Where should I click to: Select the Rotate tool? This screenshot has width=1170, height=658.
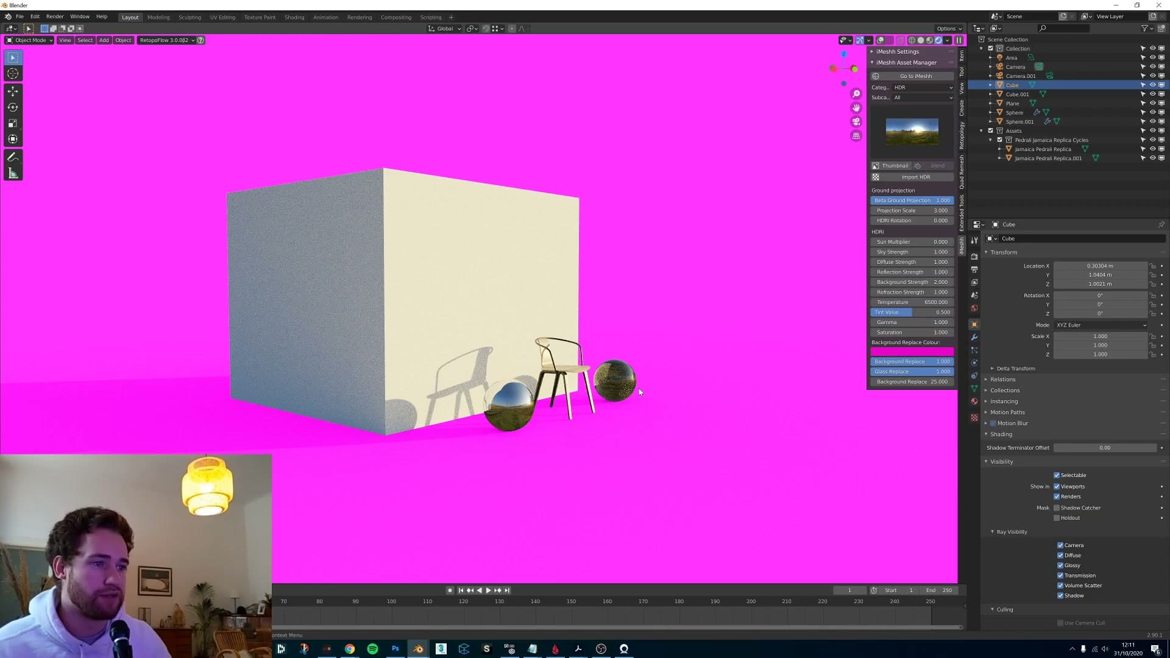pyautogui.click(x=13, y=107)
